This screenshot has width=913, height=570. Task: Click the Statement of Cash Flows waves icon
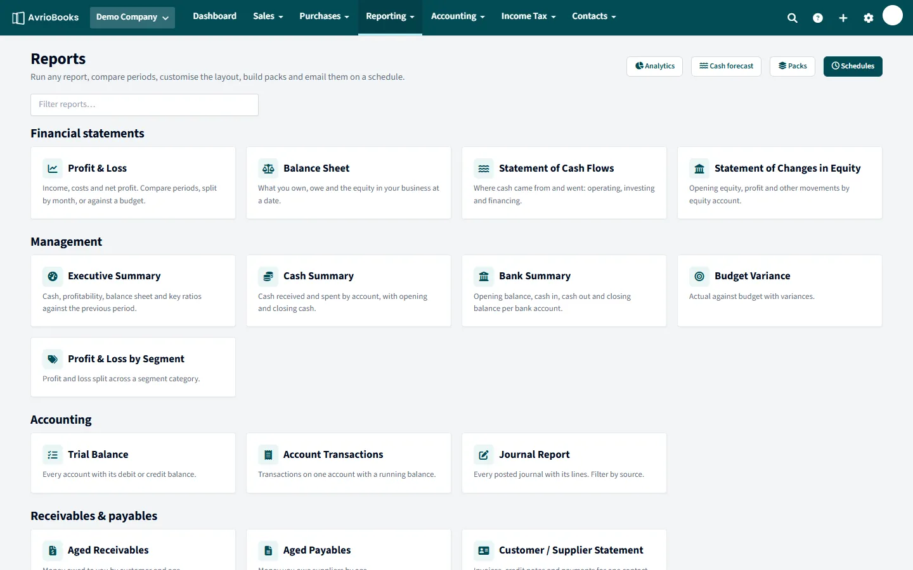pos(484,168)
